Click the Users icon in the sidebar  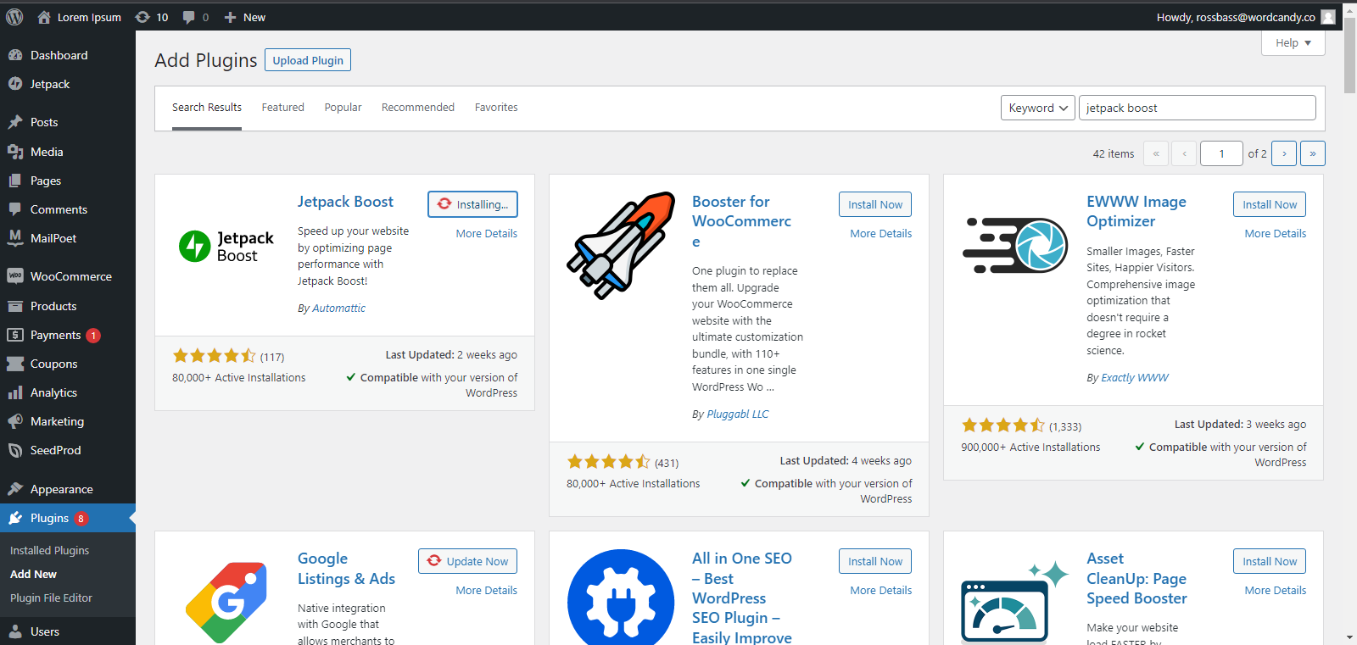[15, 631]
